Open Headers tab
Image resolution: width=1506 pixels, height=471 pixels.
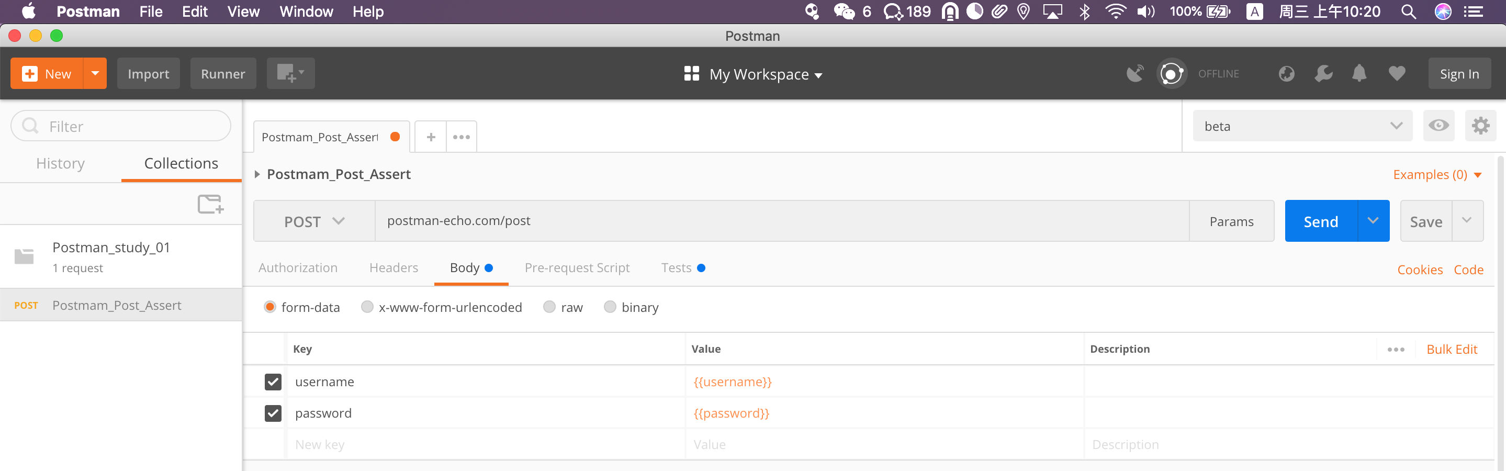[394, 267]
